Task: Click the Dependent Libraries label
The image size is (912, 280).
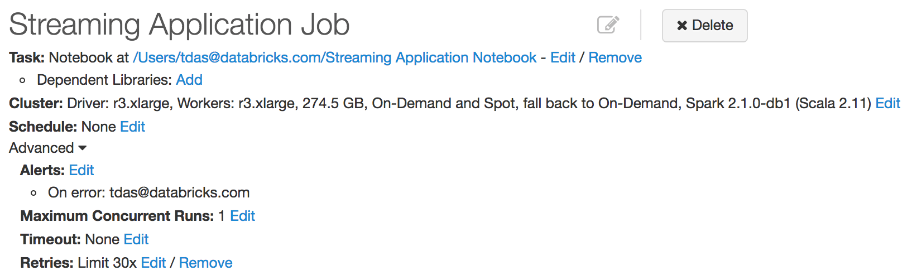Action: tap(104, 80)
